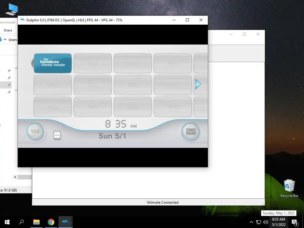Viewport: 304px width, 228px height.
Task: Open the Windows Start menu
Action: click(x=7, y=222)
